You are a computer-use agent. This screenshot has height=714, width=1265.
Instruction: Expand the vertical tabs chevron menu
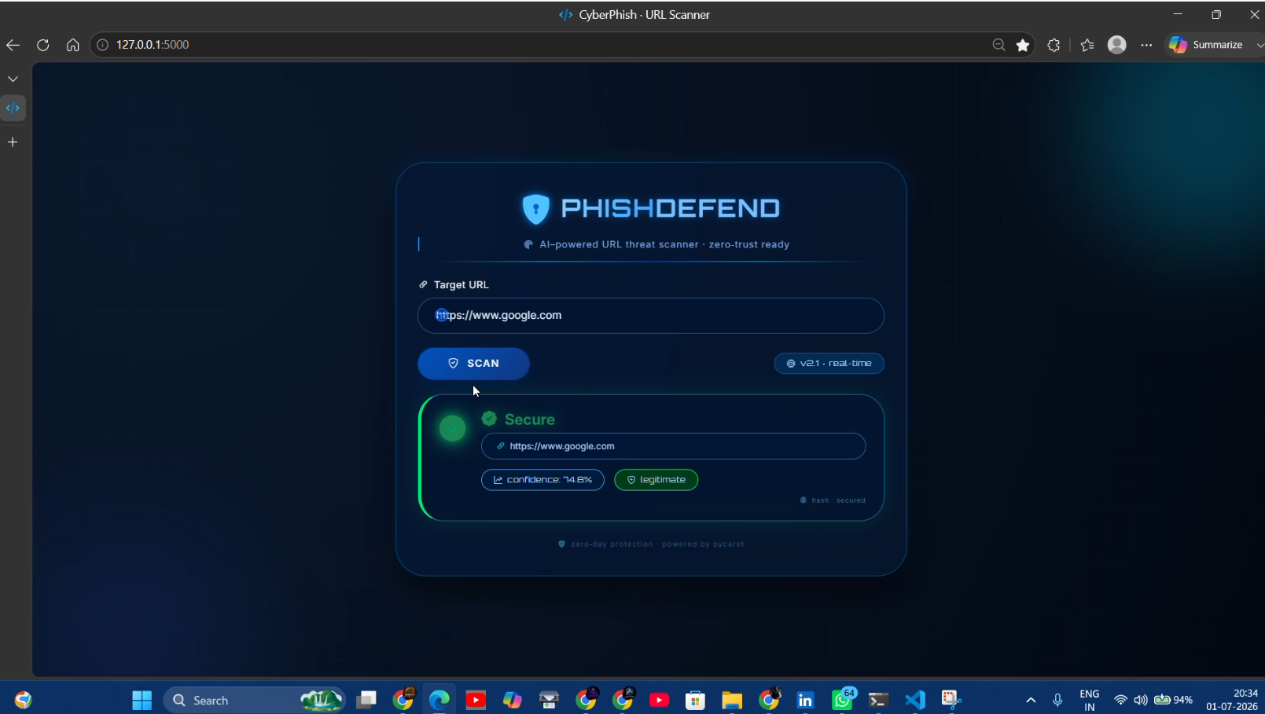(13, 79)
